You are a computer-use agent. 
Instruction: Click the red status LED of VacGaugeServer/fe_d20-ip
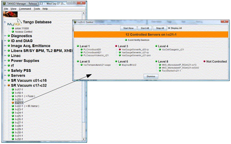coord(120,49)
